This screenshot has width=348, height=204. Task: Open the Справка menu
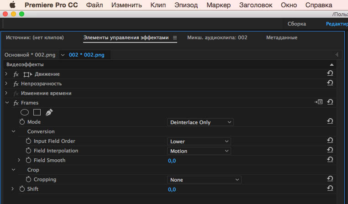(319, 5)
